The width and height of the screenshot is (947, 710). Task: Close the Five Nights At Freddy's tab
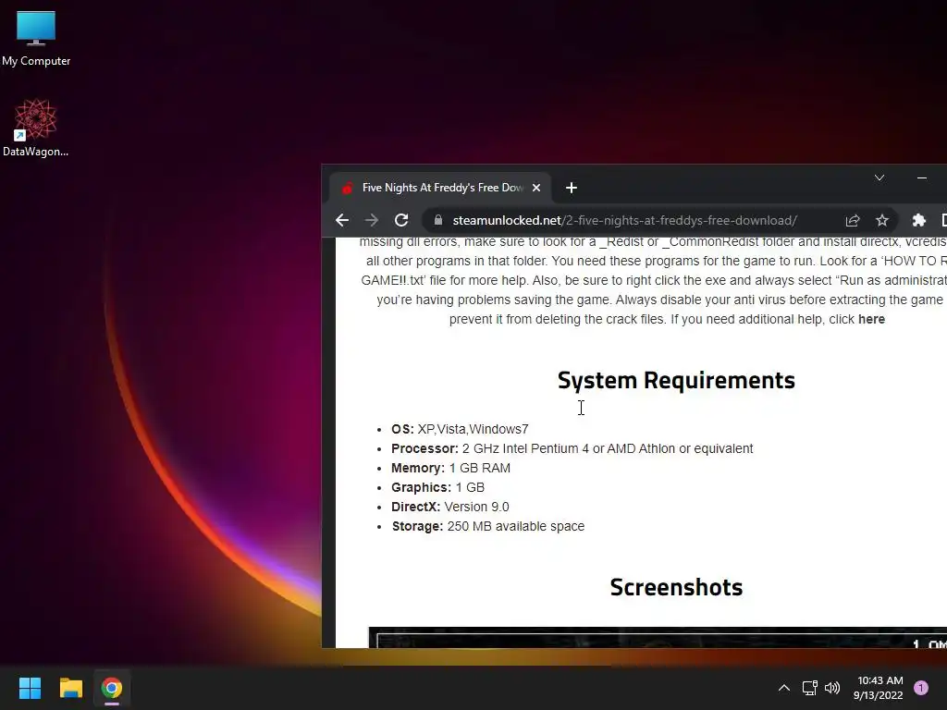535,188
